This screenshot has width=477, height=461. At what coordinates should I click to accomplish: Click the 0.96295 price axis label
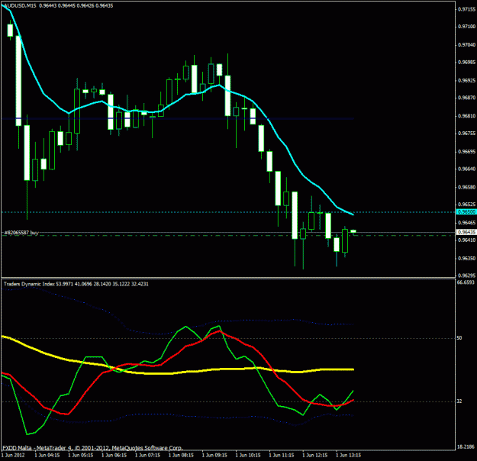pos(466,276)
